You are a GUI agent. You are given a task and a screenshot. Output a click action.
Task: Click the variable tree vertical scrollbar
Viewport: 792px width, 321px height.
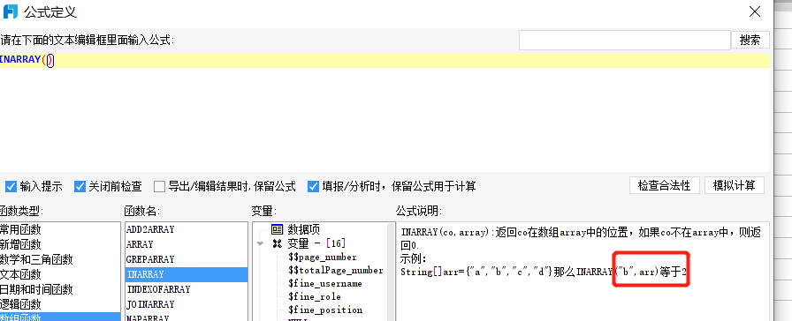click(391, 272)
